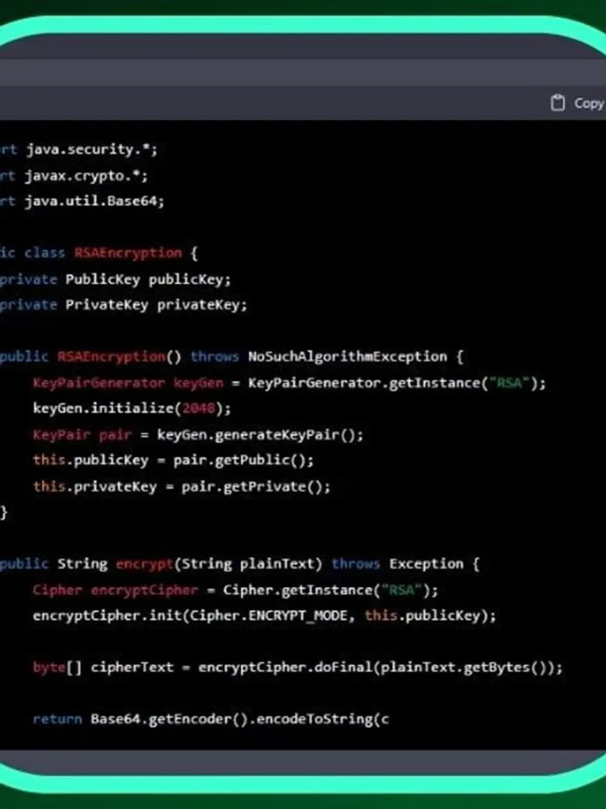
Task: Click the Copy code label
Action: click(590, 103)
